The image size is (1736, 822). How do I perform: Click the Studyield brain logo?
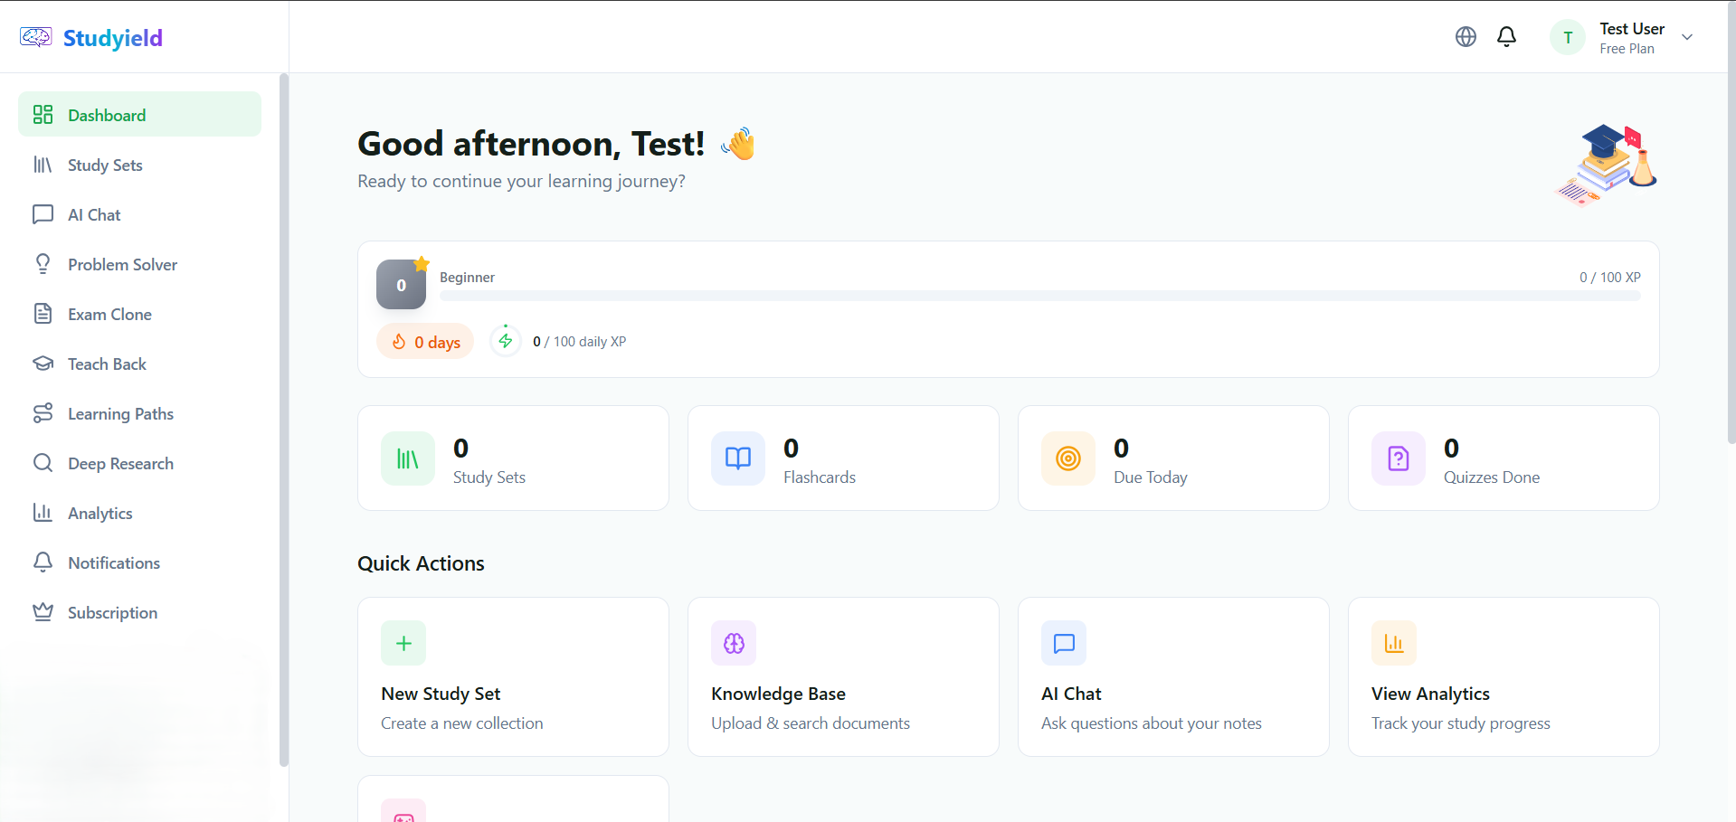pos(35,37)
